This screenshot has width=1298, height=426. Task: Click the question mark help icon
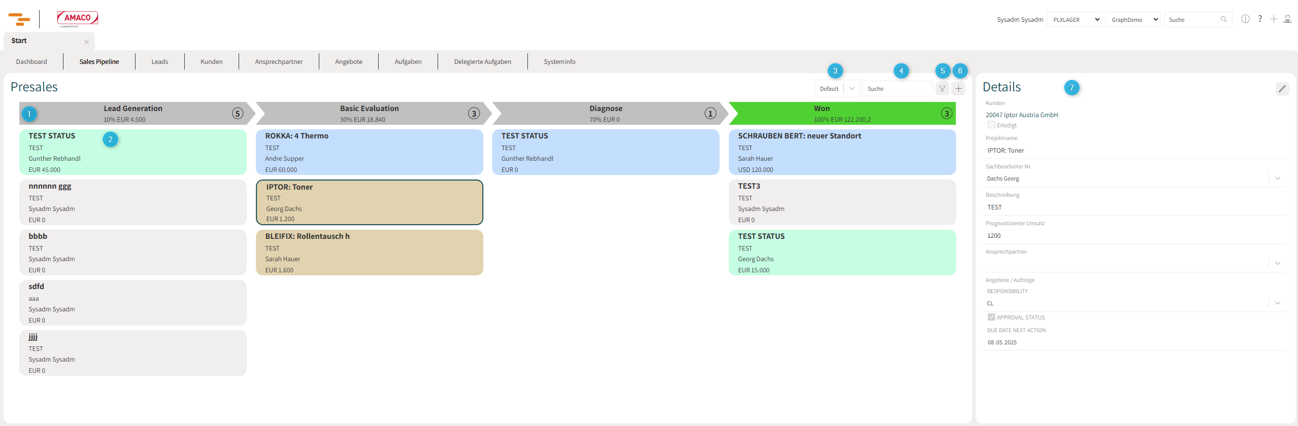tap(1260, 19)
